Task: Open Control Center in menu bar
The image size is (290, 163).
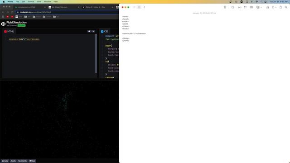Action: pos(266,2)
